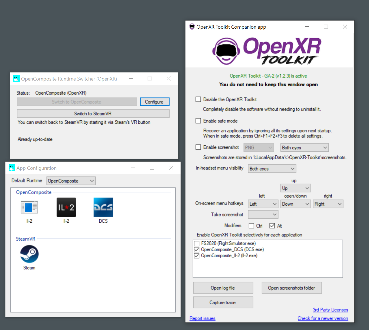
Task: Minimize the OpenXR Toolkit Companion app window
Action: [x=307, y=27]
